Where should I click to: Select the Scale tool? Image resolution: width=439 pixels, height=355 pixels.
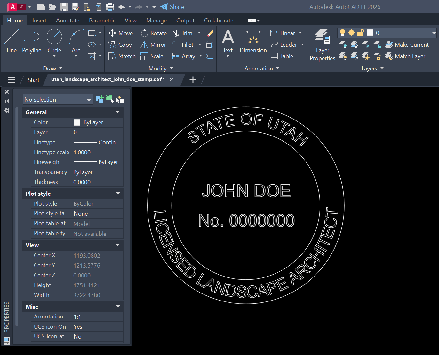pos(152,56)
